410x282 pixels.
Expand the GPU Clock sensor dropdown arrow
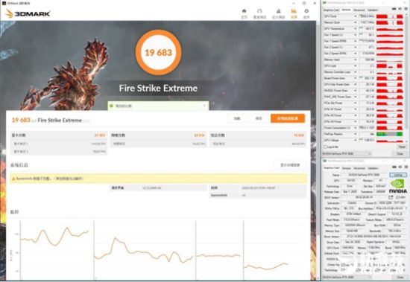[x=355, y=16]
